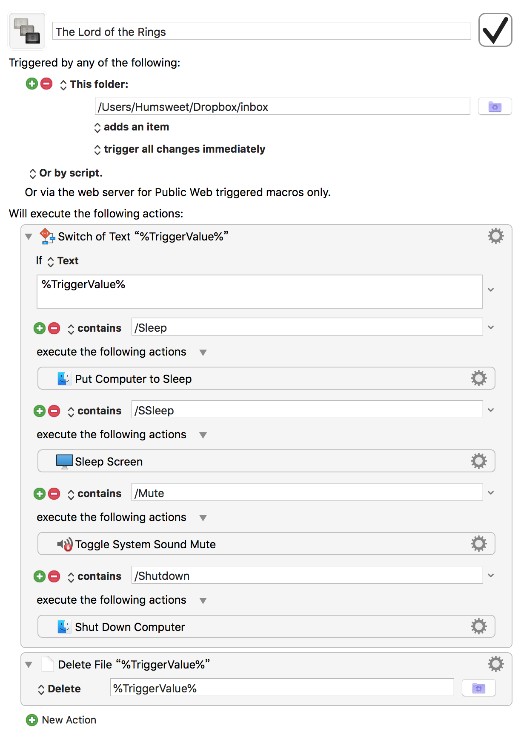Remove the /SSleep case with red minus

pos(54,411)
